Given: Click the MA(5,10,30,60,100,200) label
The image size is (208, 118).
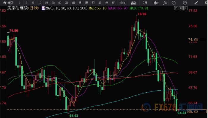Looking at the screenshot, I should (67, 9).
